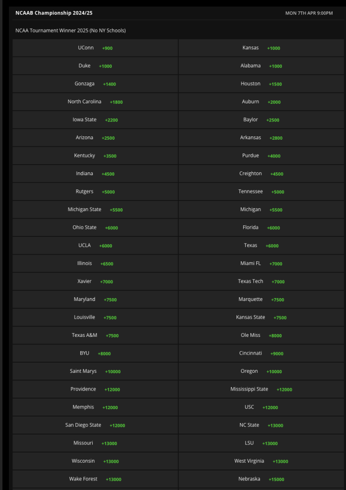Screen dimensions: 346x490
Task: Click Houston +1500 selection
Action: [x=261, y=84]
